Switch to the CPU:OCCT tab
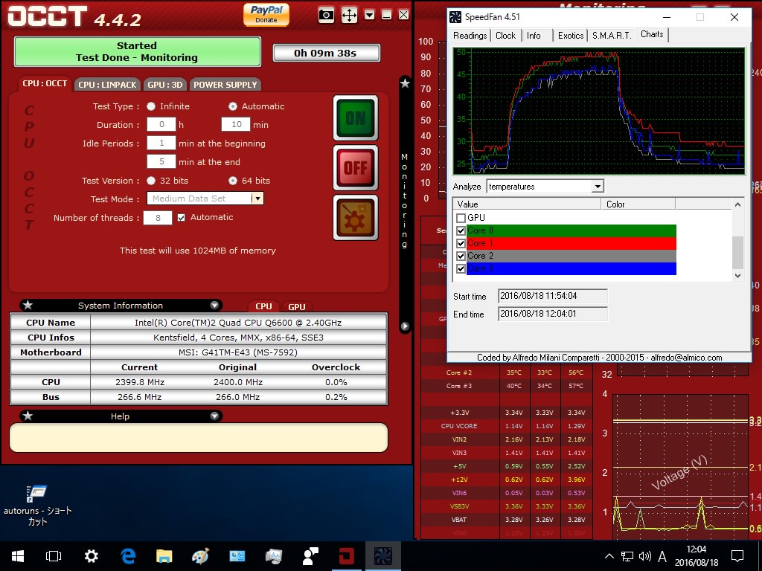 pyautogui.click(x=45, y=83)
